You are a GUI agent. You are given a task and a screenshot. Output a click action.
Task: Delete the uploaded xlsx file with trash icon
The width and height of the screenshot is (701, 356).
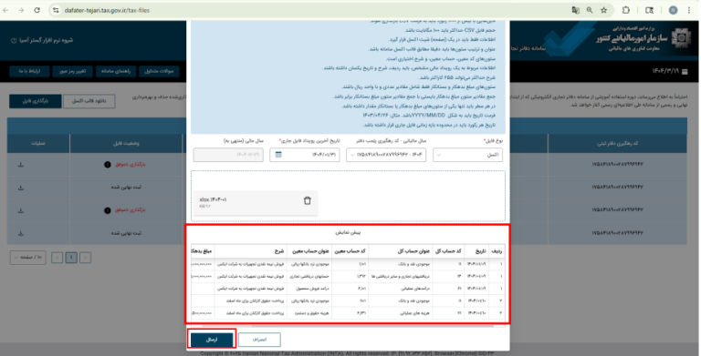pos(307,200)
